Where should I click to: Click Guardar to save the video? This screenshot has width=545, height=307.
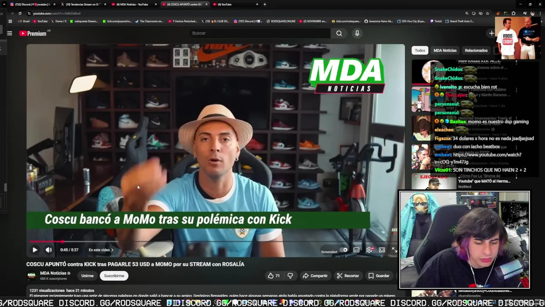[379, 276]
